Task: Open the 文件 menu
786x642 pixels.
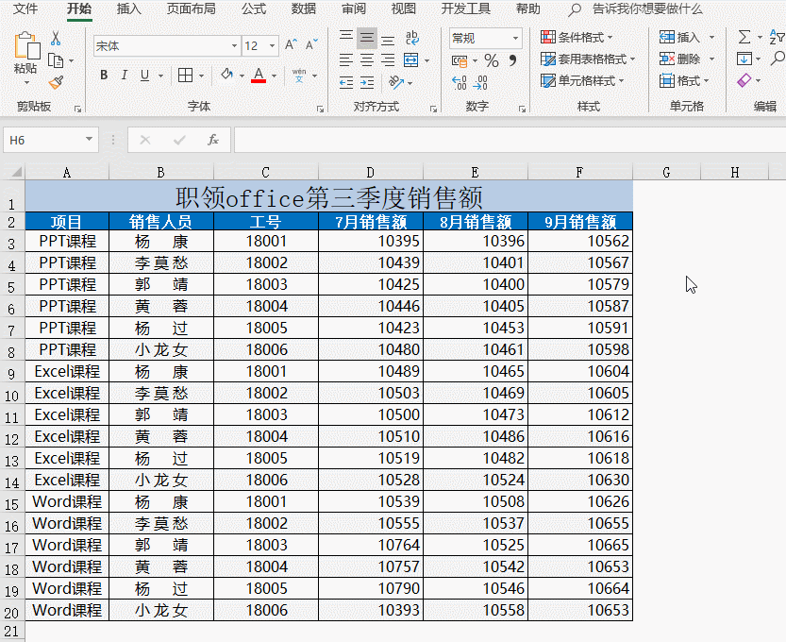Action: [x=25, y=9]
